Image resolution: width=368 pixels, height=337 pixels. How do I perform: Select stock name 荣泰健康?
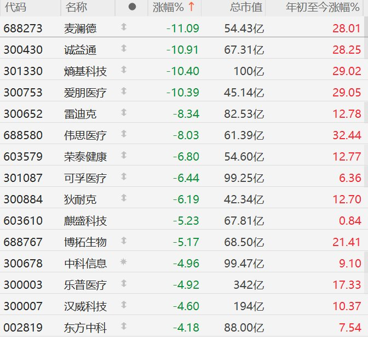click(85, 157)
